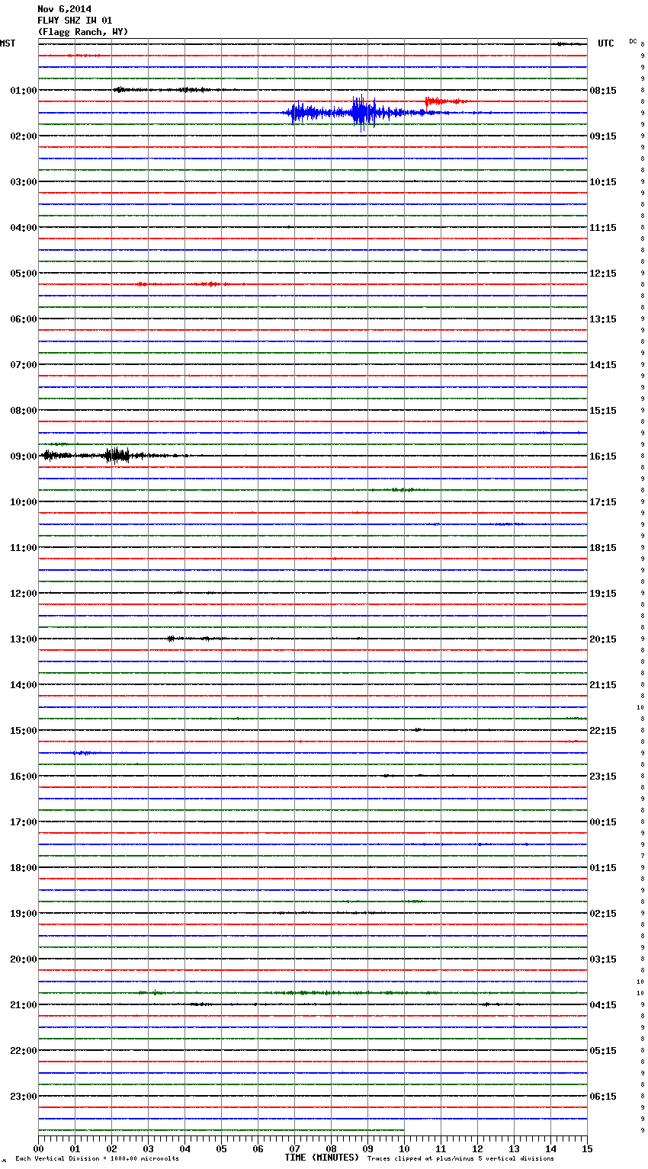The width and height of the screenshot is (648, 1169).
Task: Click the 20:15 UTC time label
Action: (x=603, y=639)
